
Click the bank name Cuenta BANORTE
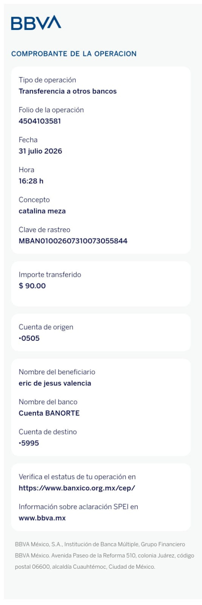coord(49,413)
